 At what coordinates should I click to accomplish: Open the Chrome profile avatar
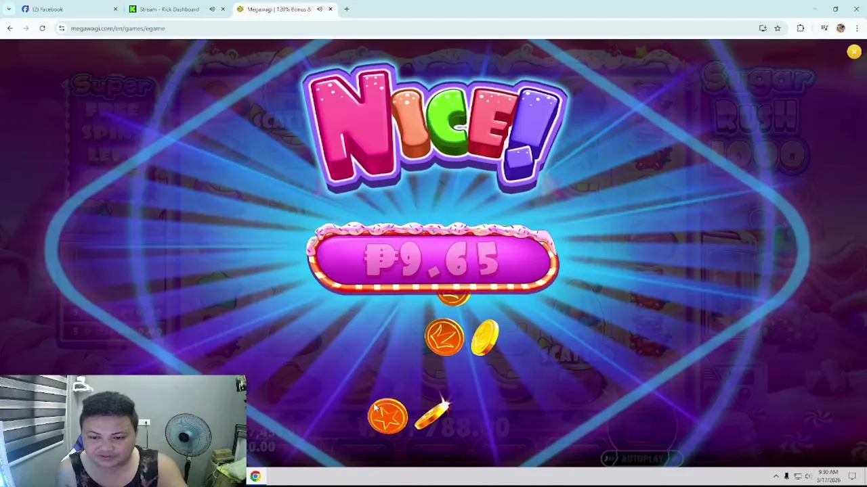(x=841, y=28)
